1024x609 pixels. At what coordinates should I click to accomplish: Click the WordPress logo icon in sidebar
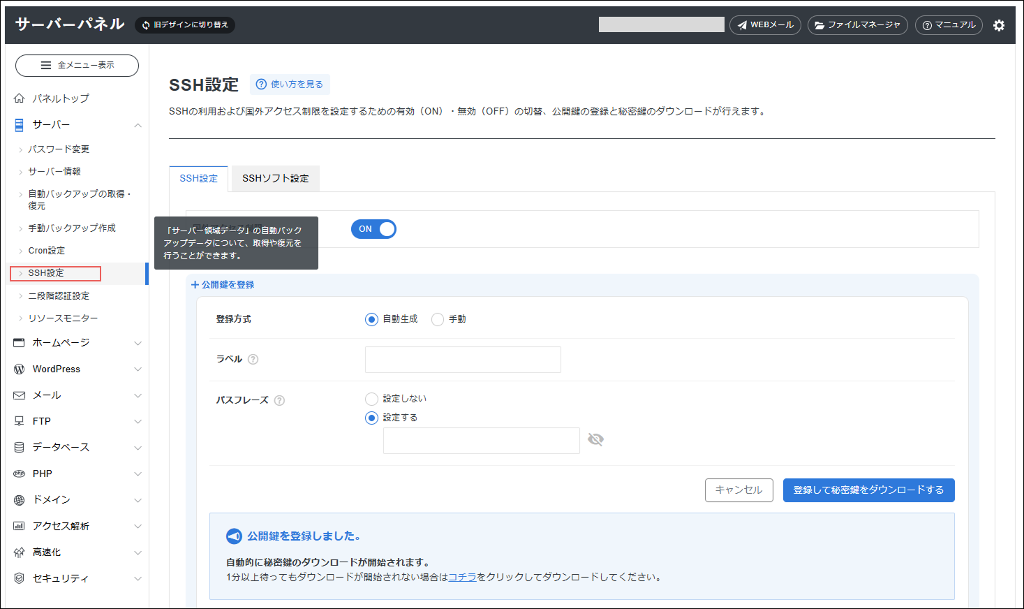pyautogui.click(x=20, y=369)
